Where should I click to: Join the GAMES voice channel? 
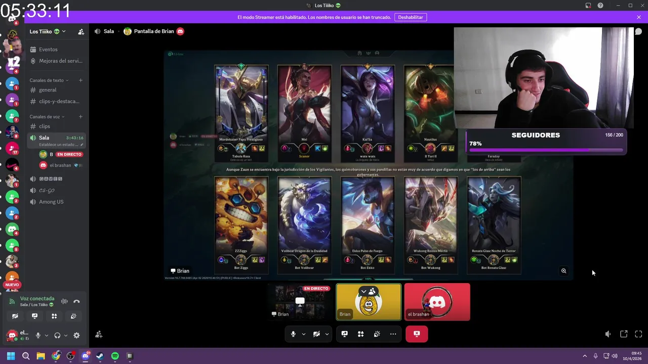point(56,179)
